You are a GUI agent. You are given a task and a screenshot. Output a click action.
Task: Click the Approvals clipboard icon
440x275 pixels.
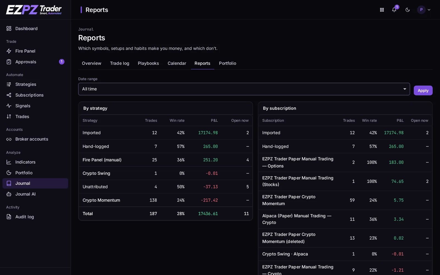click(x=9, y=62)
